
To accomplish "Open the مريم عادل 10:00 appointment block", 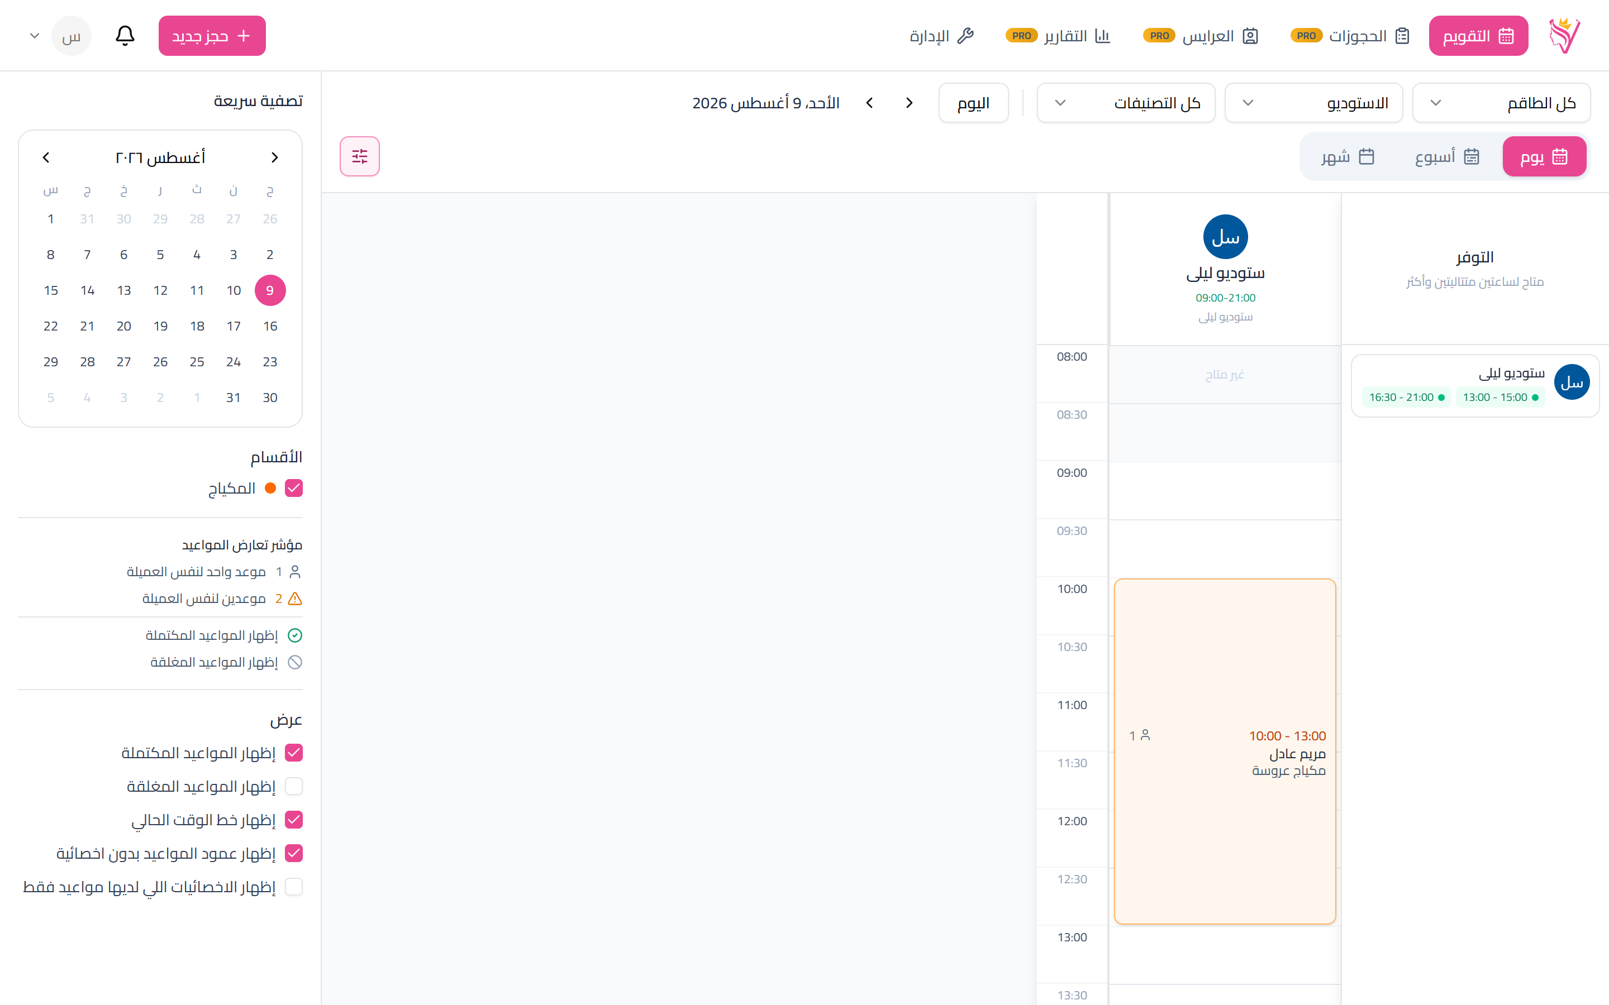I will 1225,751.
